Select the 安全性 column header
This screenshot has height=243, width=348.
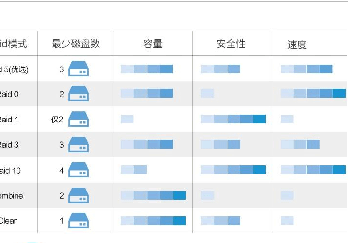pyautogui.click(x=231, y=44)
